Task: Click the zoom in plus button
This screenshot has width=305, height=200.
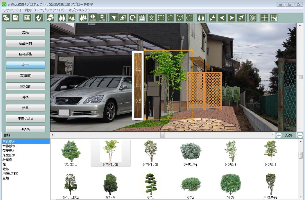Action: click(279, 135)
